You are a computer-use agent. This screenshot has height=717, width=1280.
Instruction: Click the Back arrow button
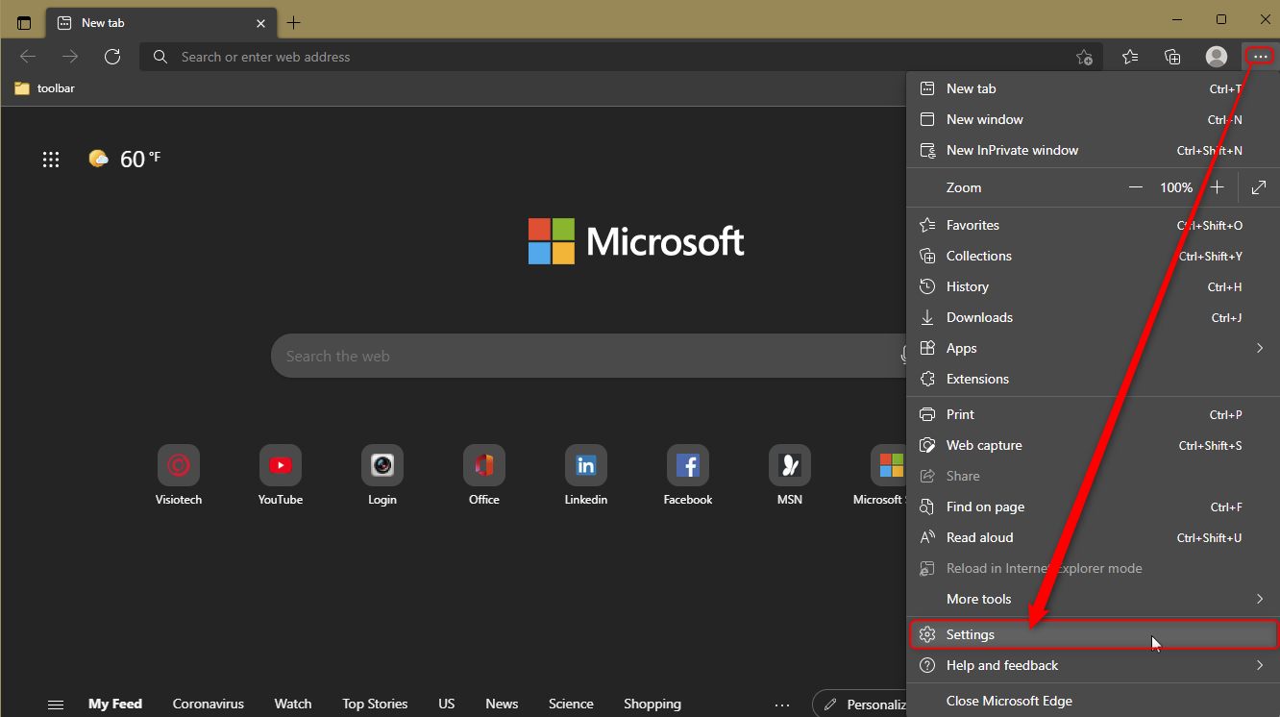point(28,57)
